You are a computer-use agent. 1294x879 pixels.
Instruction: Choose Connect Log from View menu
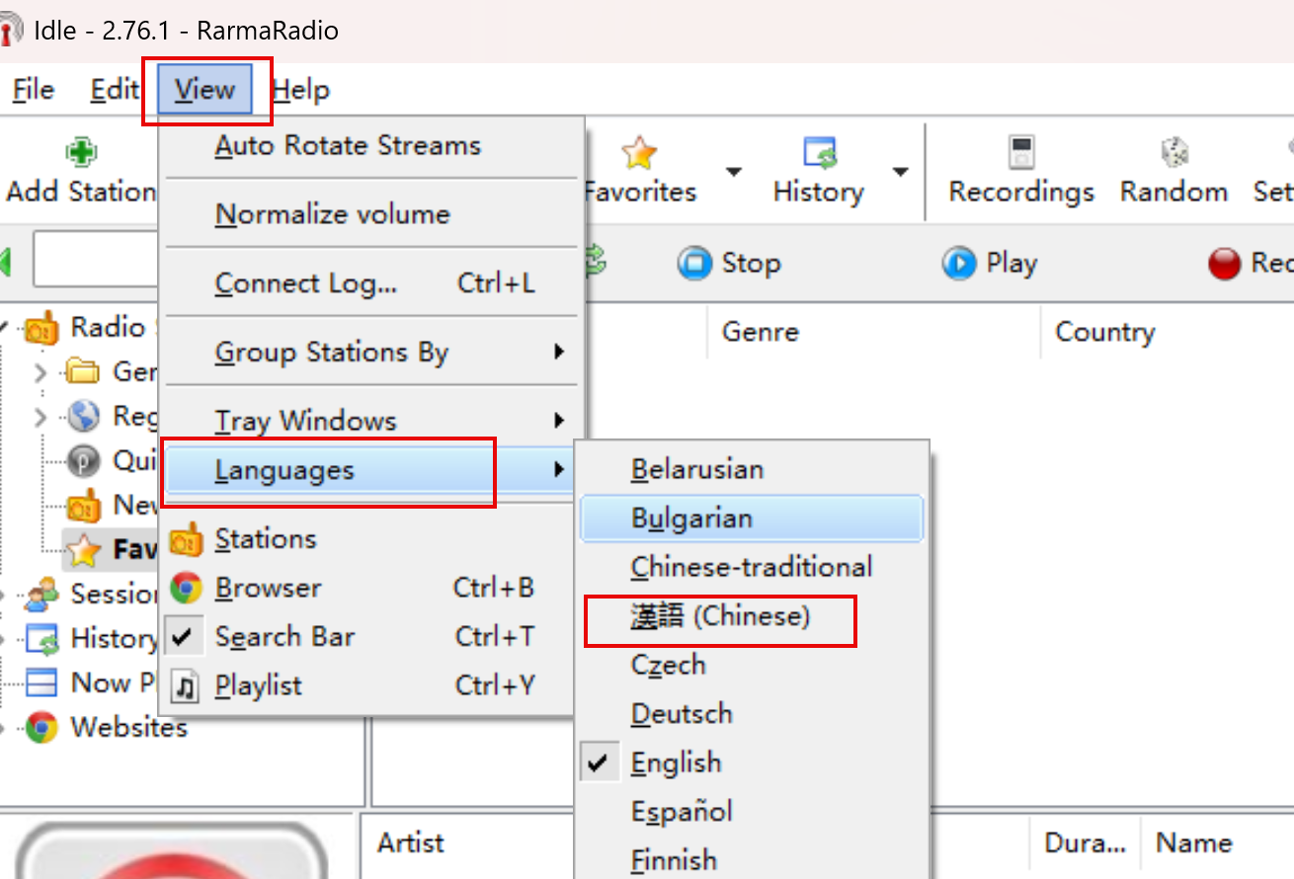(x=306, y=283)
